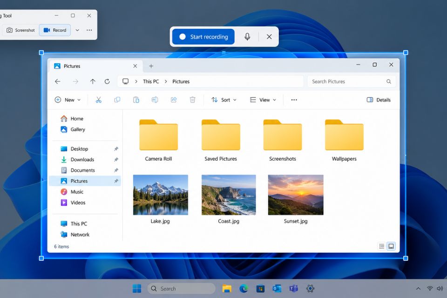Select Downloads in the sidebar
This screenshot has height=298, width=447.
coord(86,159)
